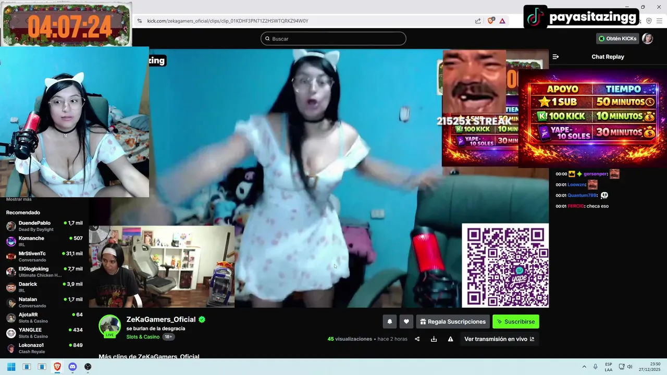Open Windows Start menu
The image size is (667, 375).
[11, 367]
